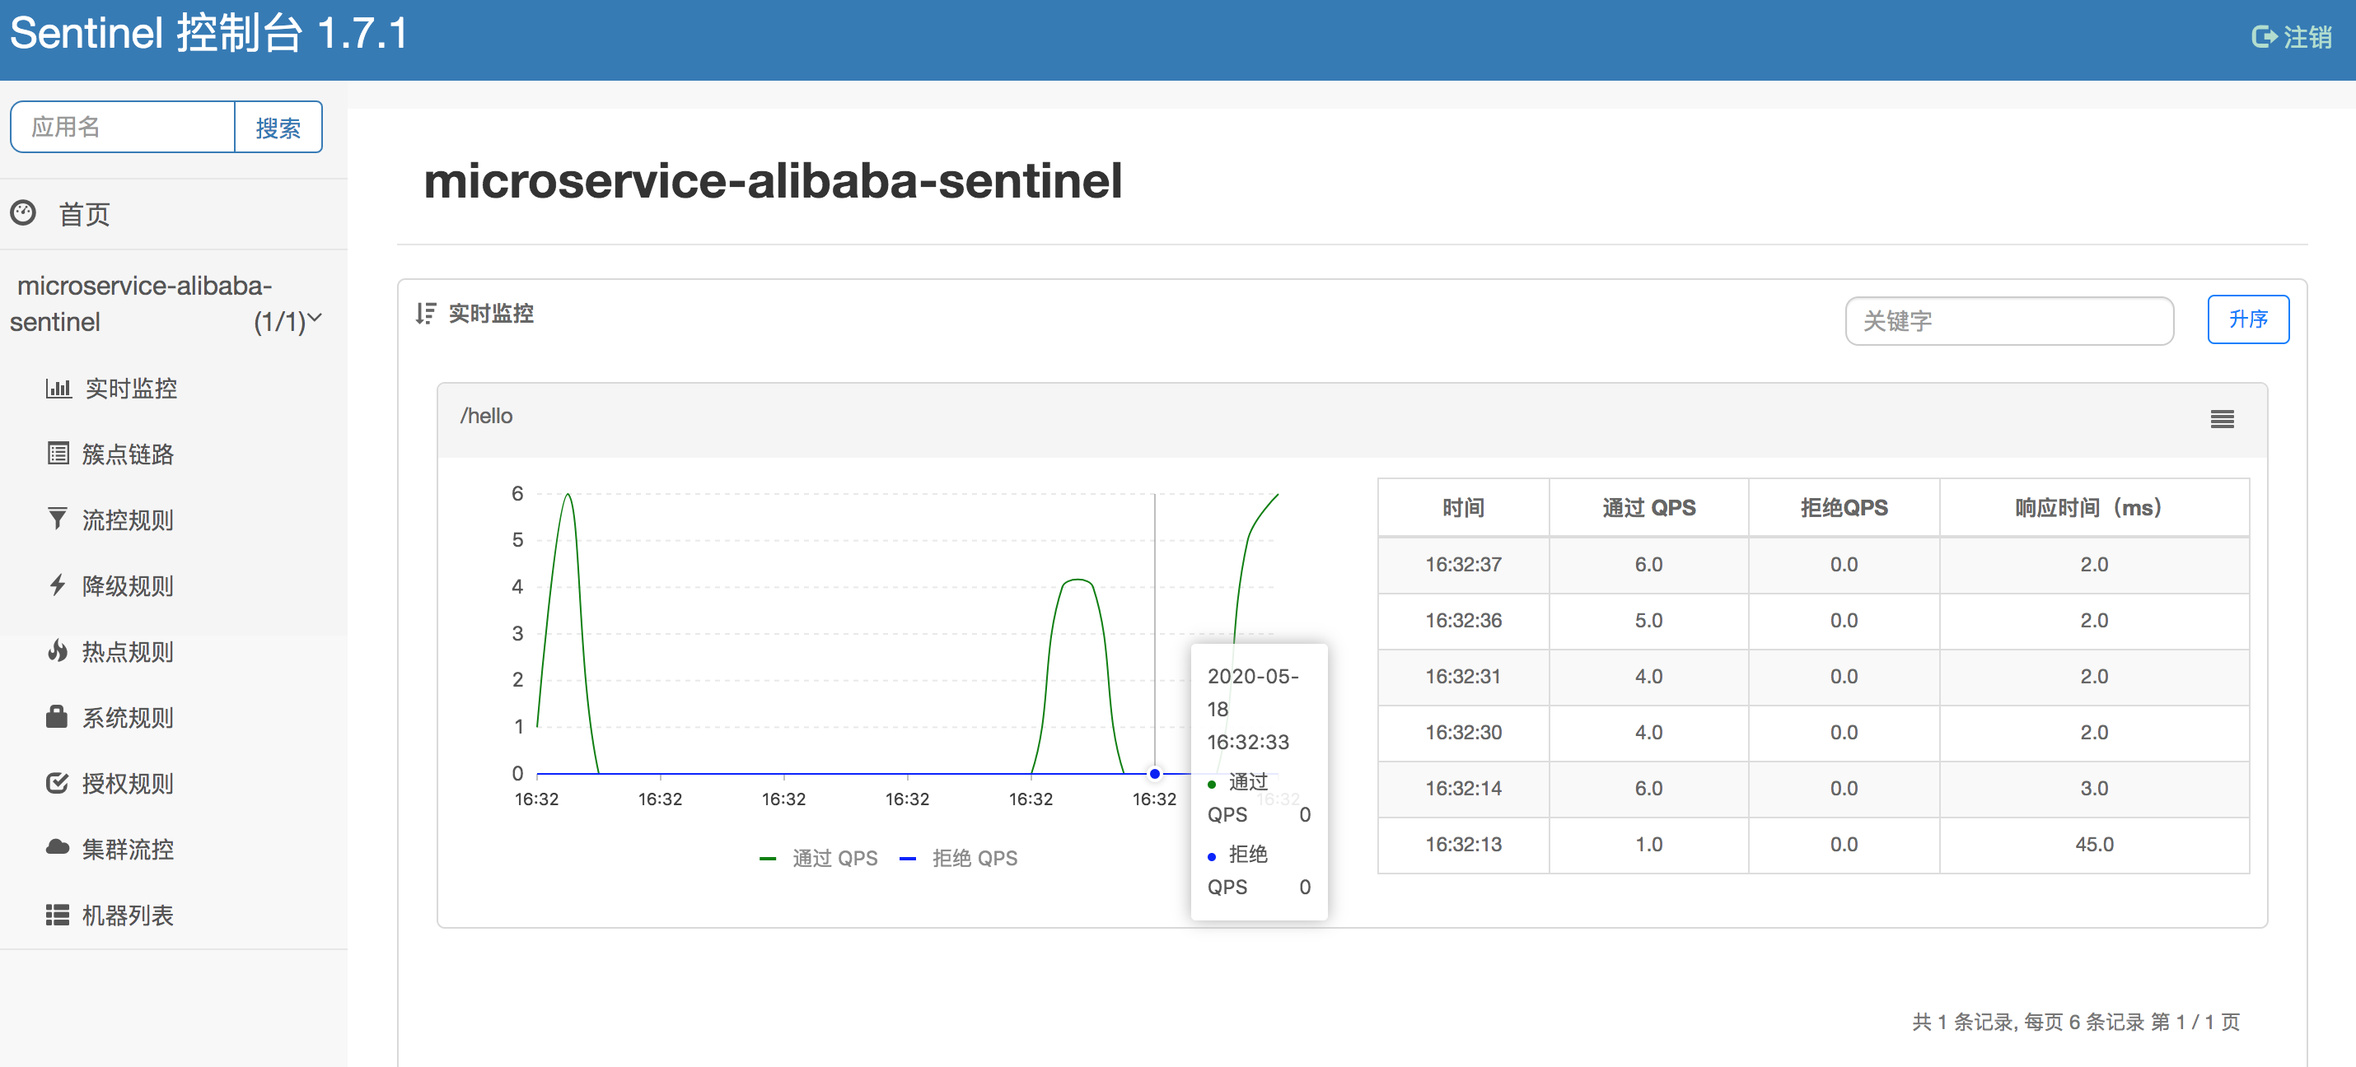2356x1067 pixels.
Task: Click the sort icon beside 实时监控 header
Action: pyautogui.click(x=425, y=314)
